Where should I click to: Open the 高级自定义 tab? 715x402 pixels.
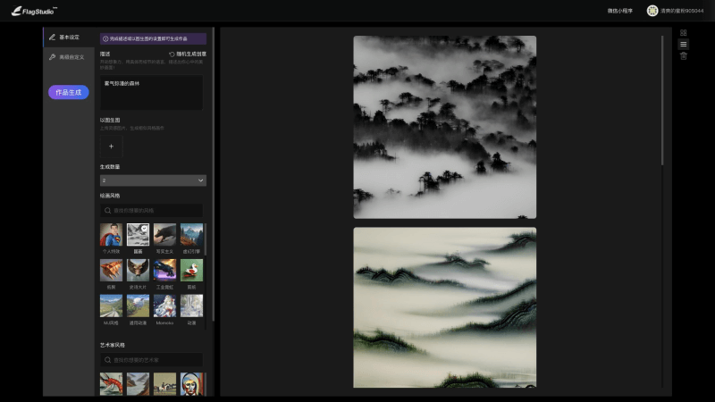(x=65, y=57)
